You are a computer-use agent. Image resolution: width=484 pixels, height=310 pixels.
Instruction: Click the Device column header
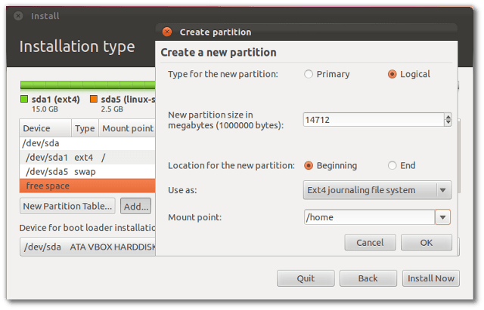[x=45, y=128]
